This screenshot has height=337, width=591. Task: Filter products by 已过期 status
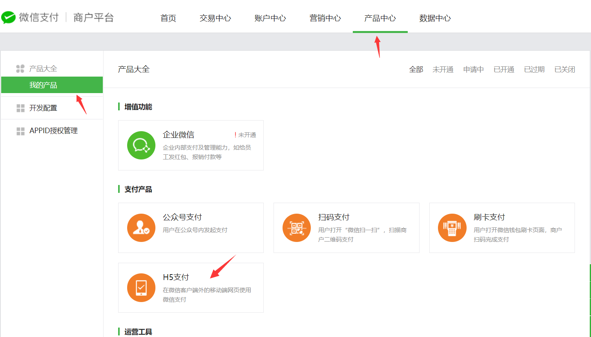(x=534, y=70)
